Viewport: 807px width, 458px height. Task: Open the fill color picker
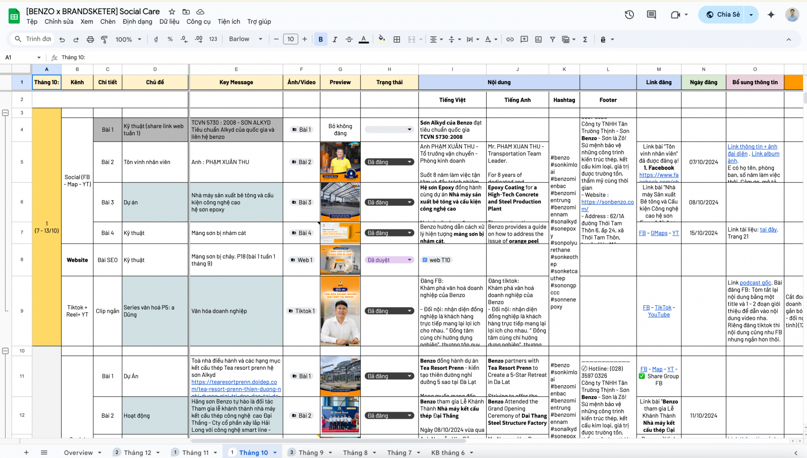(381, 39)
